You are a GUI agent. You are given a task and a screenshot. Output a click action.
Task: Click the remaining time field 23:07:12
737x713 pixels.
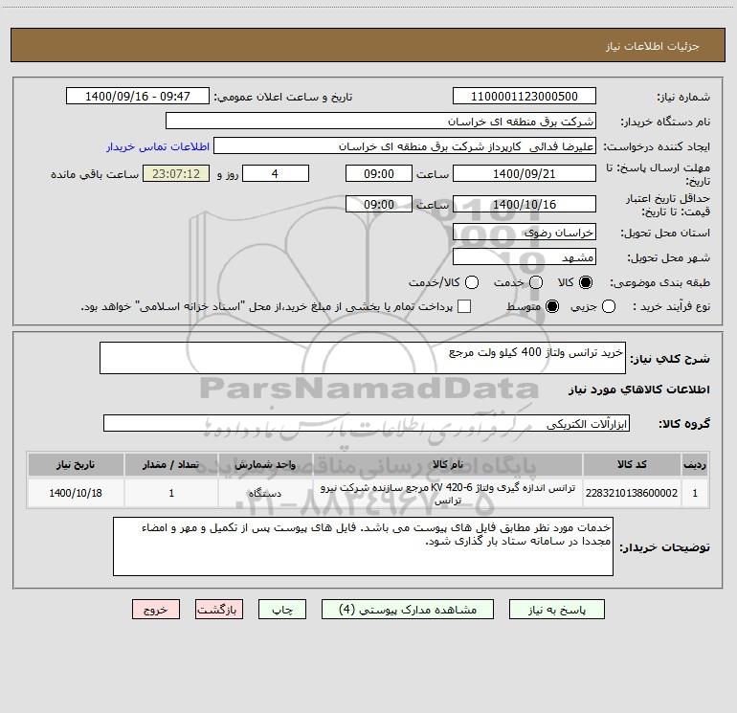(176, 173)
